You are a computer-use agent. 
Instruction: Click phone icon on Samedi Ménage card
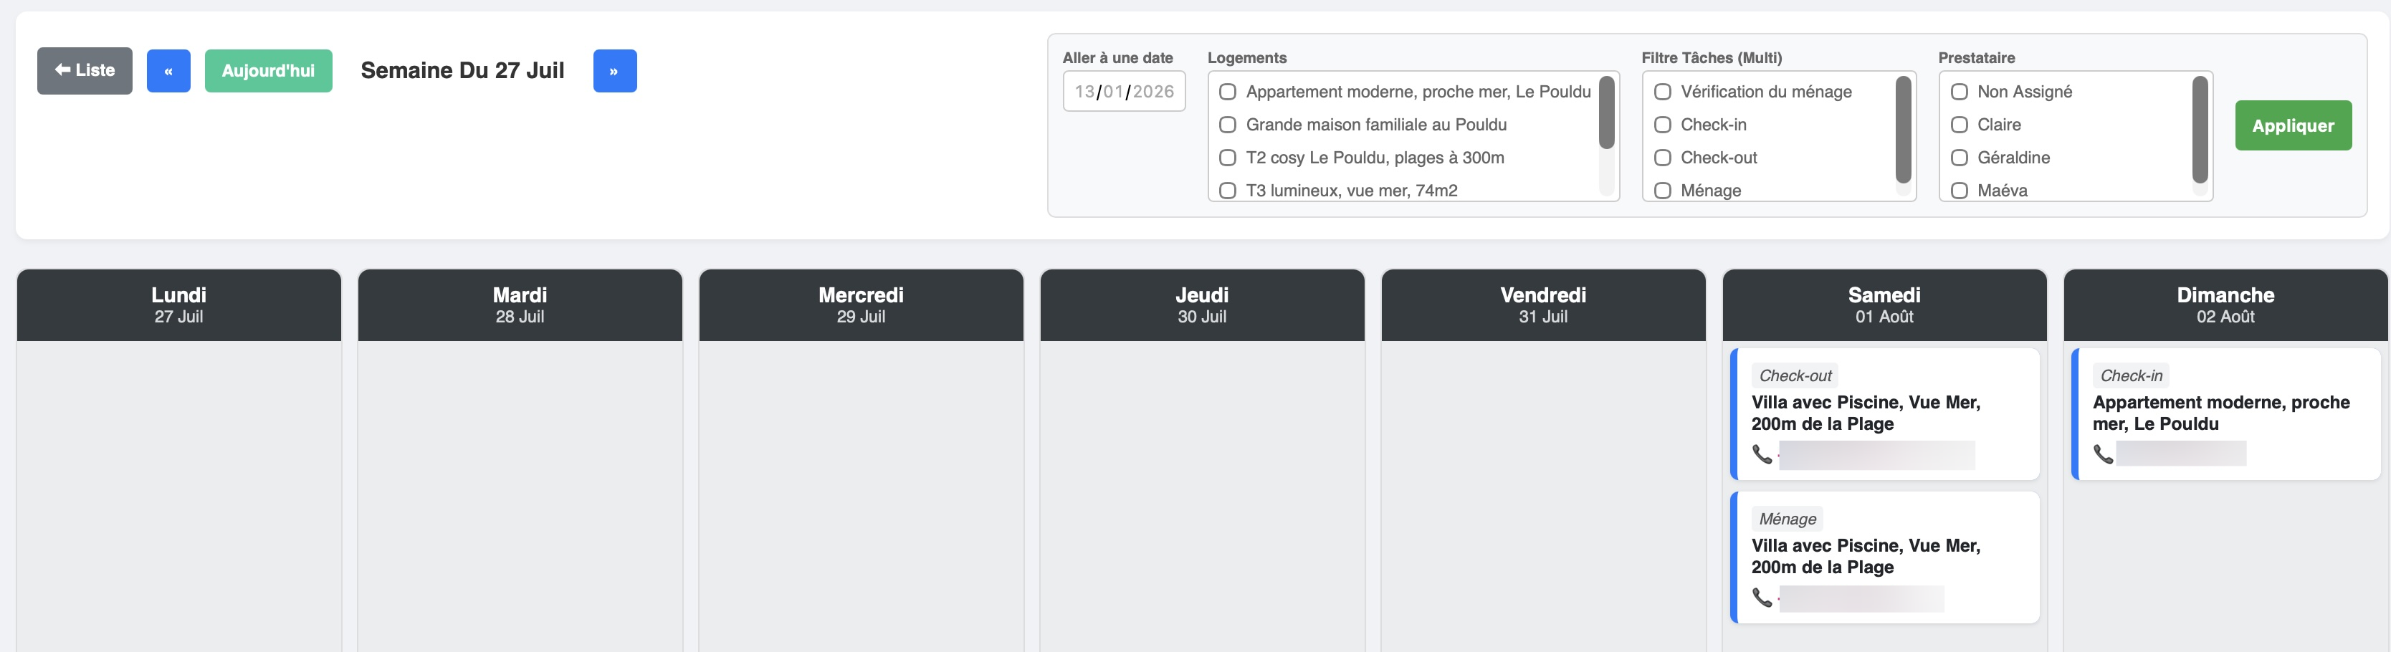click(1762, 598)
